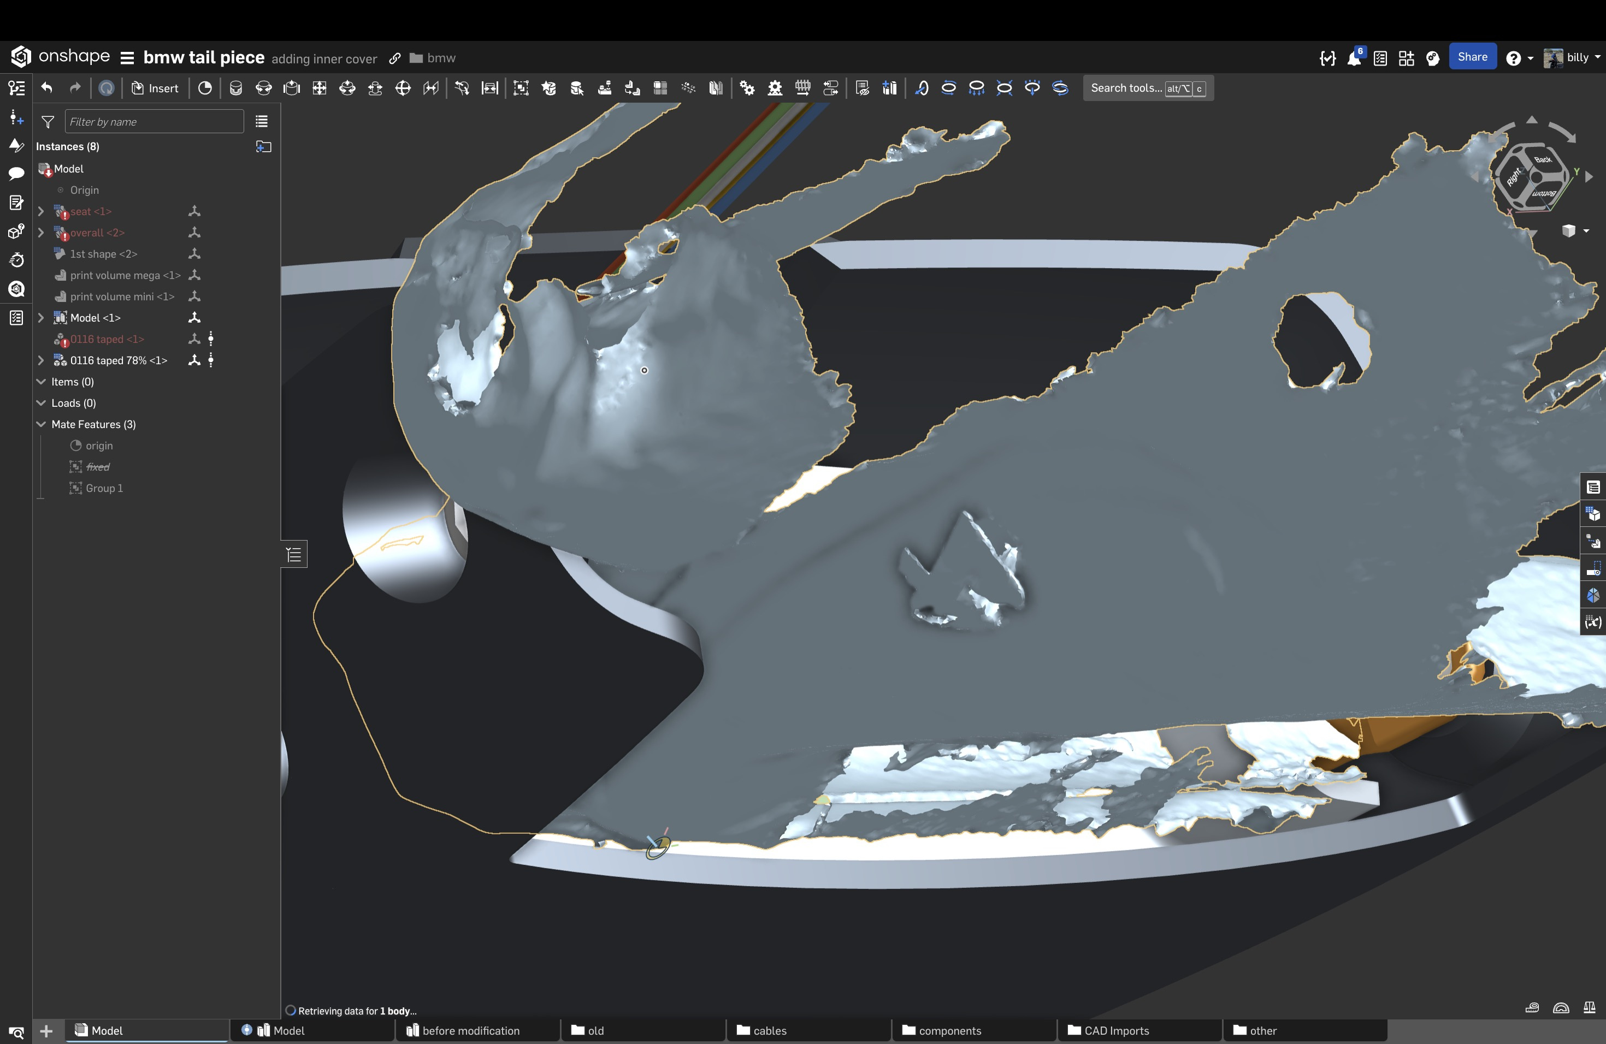Click the Mass properties scale icon
The image size is (1606, 1044).
click(x=1589, y=1007)
